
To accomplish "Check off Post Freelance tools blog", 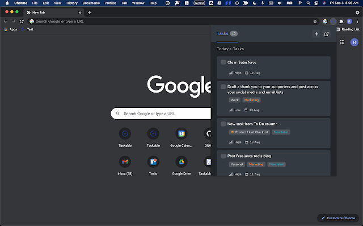I will [223, 156].
